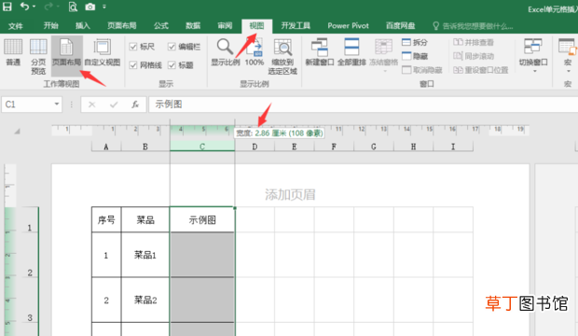Switch to the 开发工具 tab

tap(296, 26)
